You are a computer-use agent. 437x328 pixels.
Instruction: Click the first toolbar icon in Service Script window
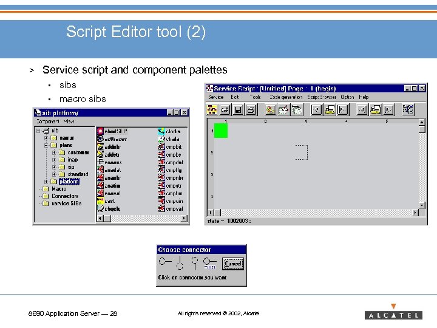tap(212, 109)
